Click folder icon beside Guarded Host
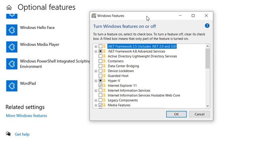The height and width of the screenshot is (145, 258). pos(104,76)
